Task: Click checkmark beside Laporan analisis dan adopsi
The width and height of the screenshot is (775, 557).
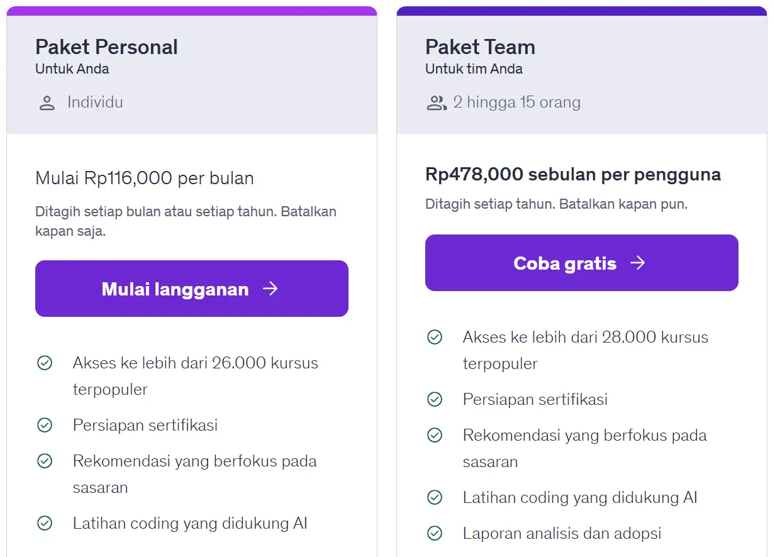Action: pyautogui.click(x=435, y=533)
